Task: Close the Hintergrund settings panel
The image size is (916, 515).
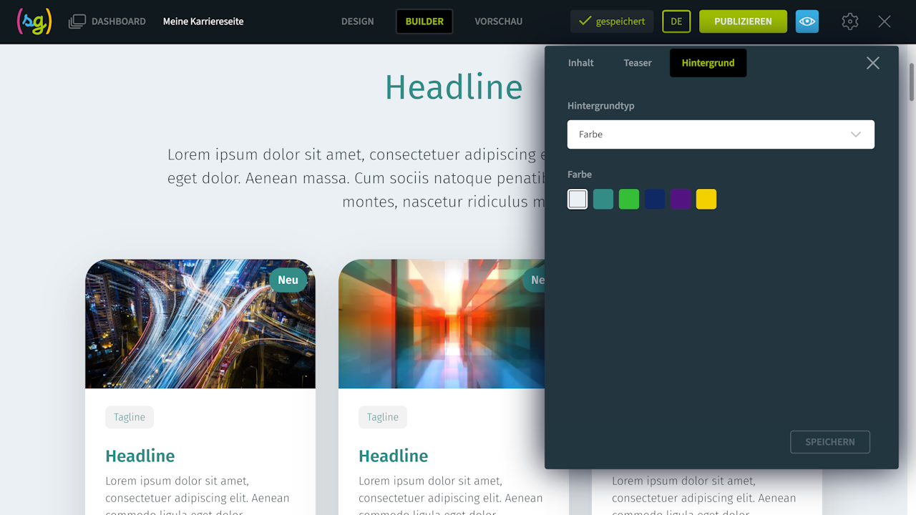Action: [873, 63]
